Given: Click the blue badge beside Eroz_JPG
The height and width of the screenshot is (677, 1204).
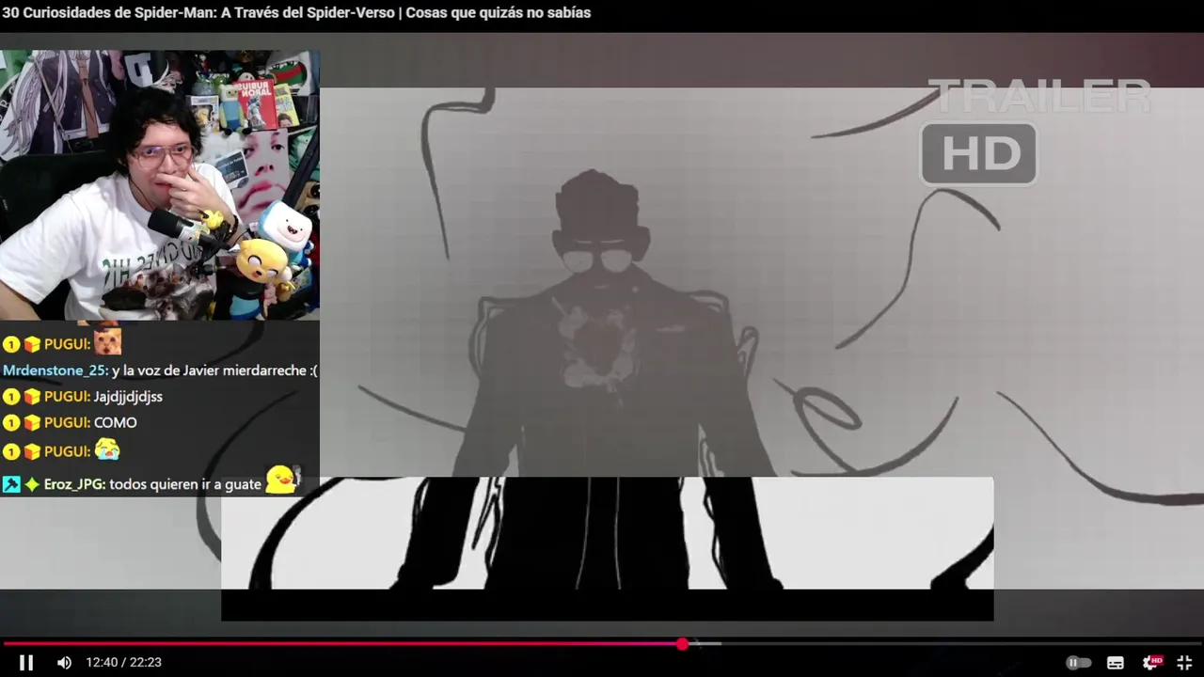Looking at the screenshot, I should point(11,484).
